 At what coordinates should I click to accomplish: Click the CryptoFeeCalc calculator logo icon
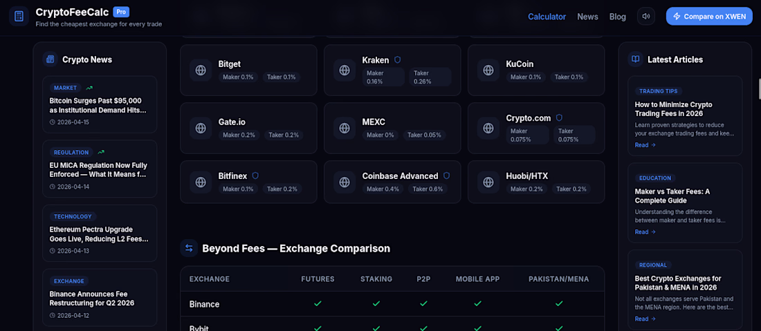click(x=19, y=16)
